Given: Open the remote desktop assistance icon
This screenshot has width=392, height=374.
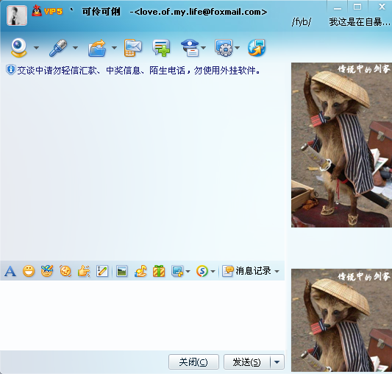Looking at the screenshot, I should [224, 48].
